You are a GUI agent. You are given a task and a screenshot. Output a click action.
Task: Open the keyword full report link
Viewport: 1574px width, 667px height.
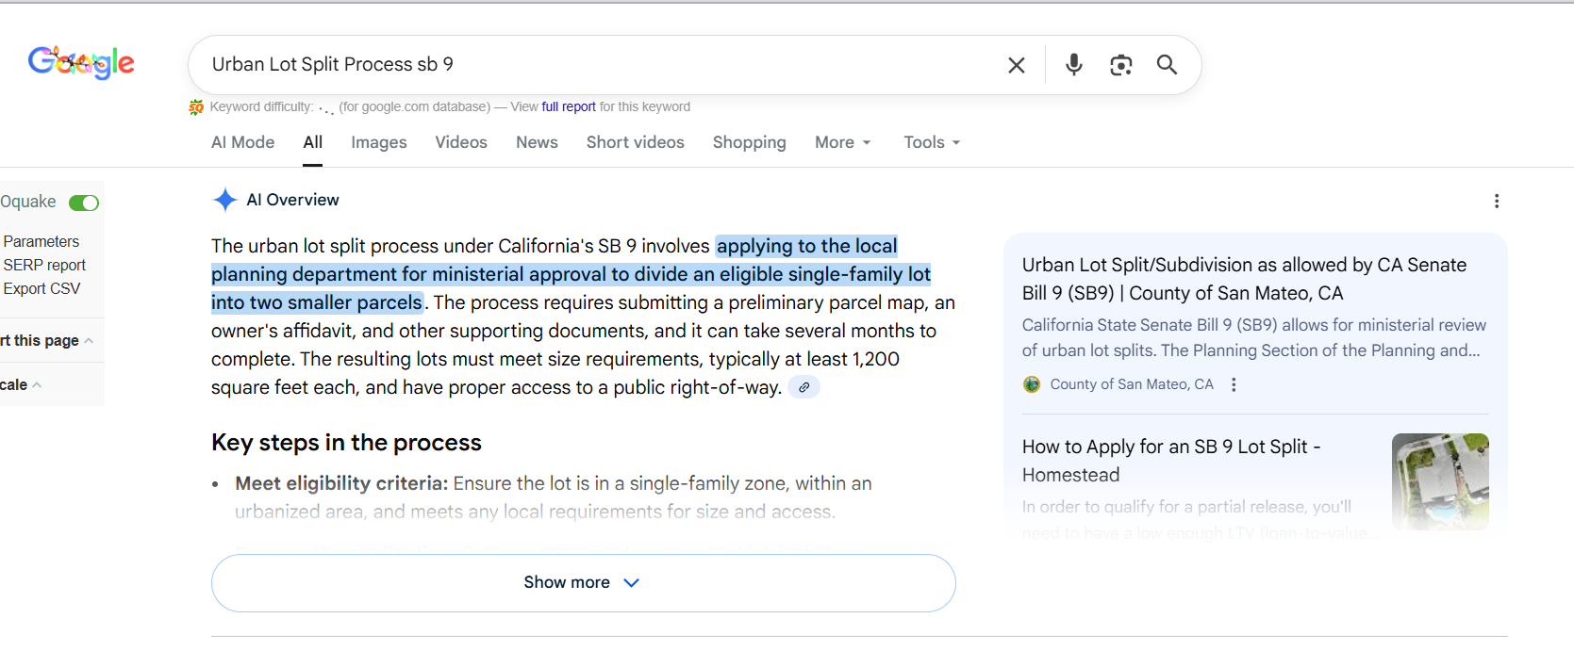tap(568, 106)
